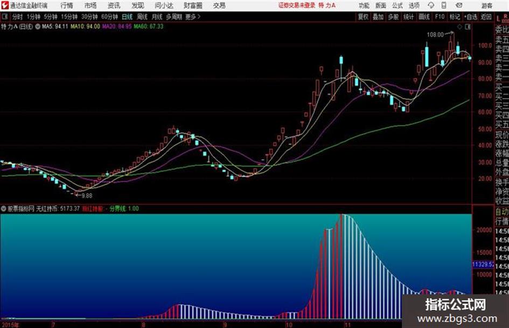This screenshot has height=328, width=509.
Task: Click the 100.0 price axis label
Action: click(x=485, y=45)
